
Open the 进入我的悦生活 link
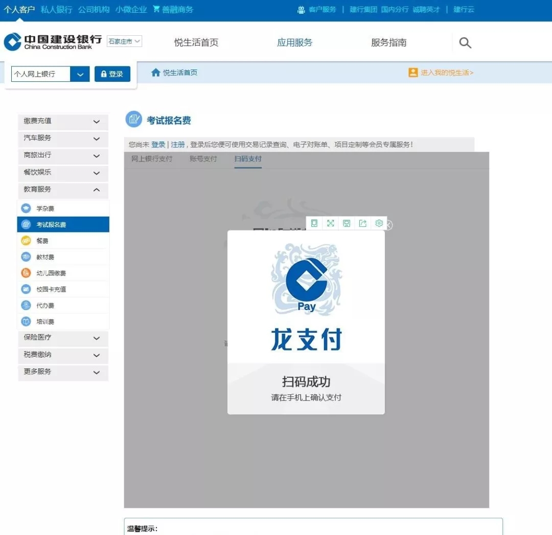pyautogui.click(x=447, y=73)
